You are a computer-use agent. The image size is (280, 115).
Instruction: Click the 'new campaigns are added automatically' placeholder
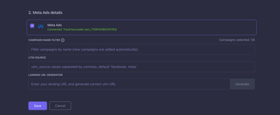pos(105,49)
